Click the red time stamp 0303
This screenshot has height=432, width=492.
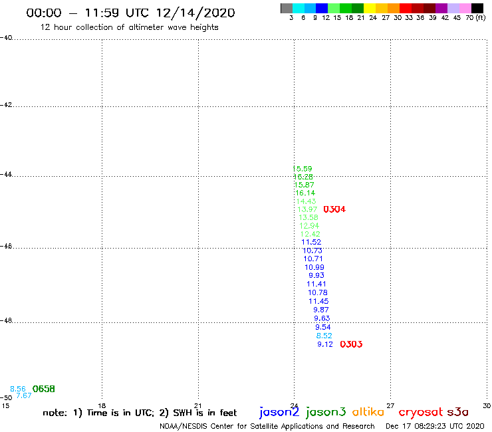point(352,344)
